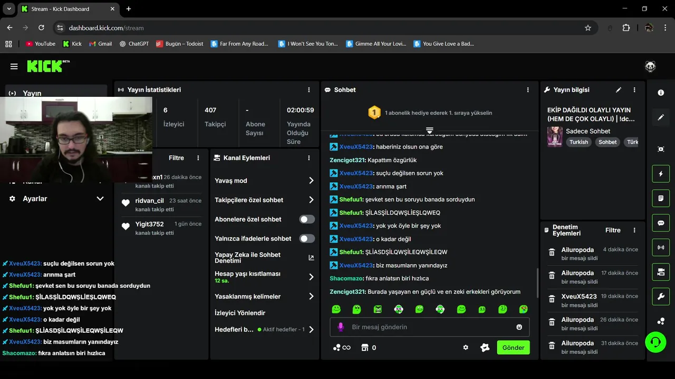
Task: Click the panda profile avatar
Action: click(650, 66)
